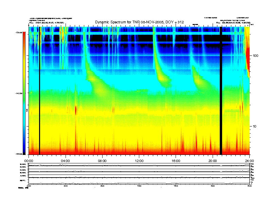Click the "04:00" time axis label

[66, 161]
